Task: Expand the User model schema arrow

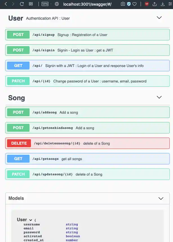Action: tap(31, 220)
